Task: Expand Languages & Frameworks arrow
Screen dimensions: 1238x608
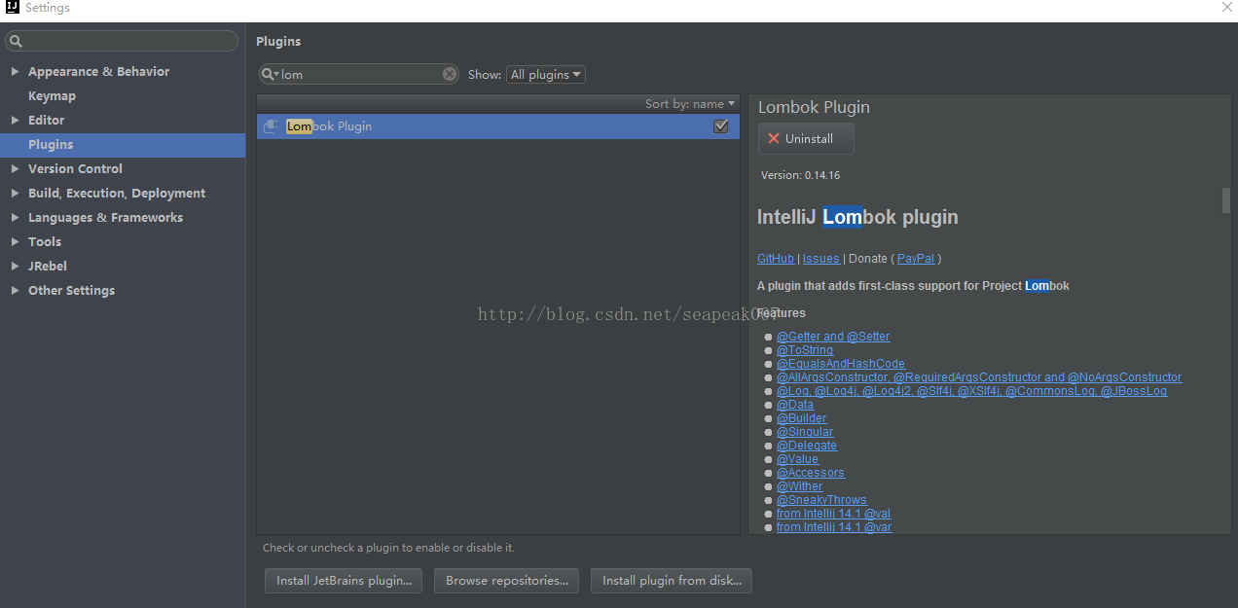Action: (15, 218)
